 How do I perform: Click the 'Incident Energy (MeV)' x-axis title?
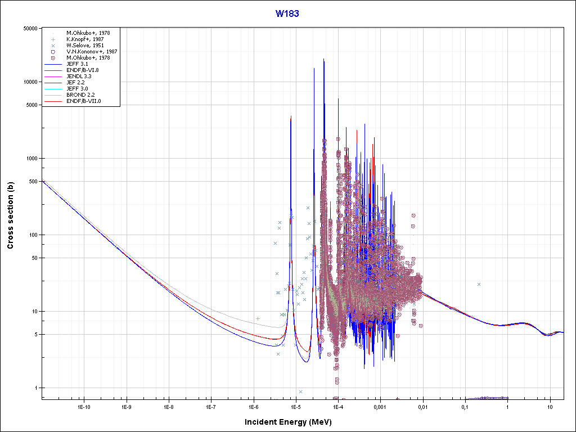tap(288, 422)
